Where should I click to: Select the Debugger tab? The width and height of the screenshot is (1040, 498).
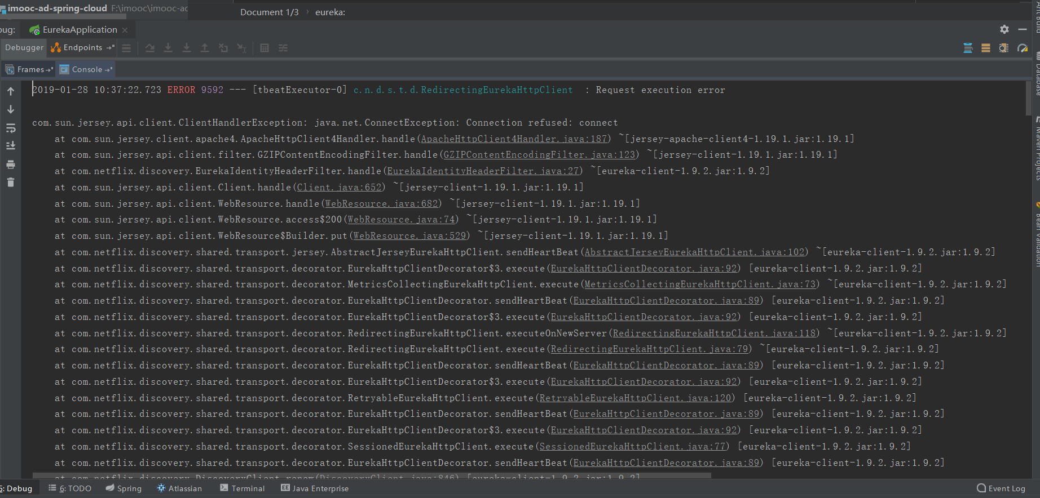(24, 48)
